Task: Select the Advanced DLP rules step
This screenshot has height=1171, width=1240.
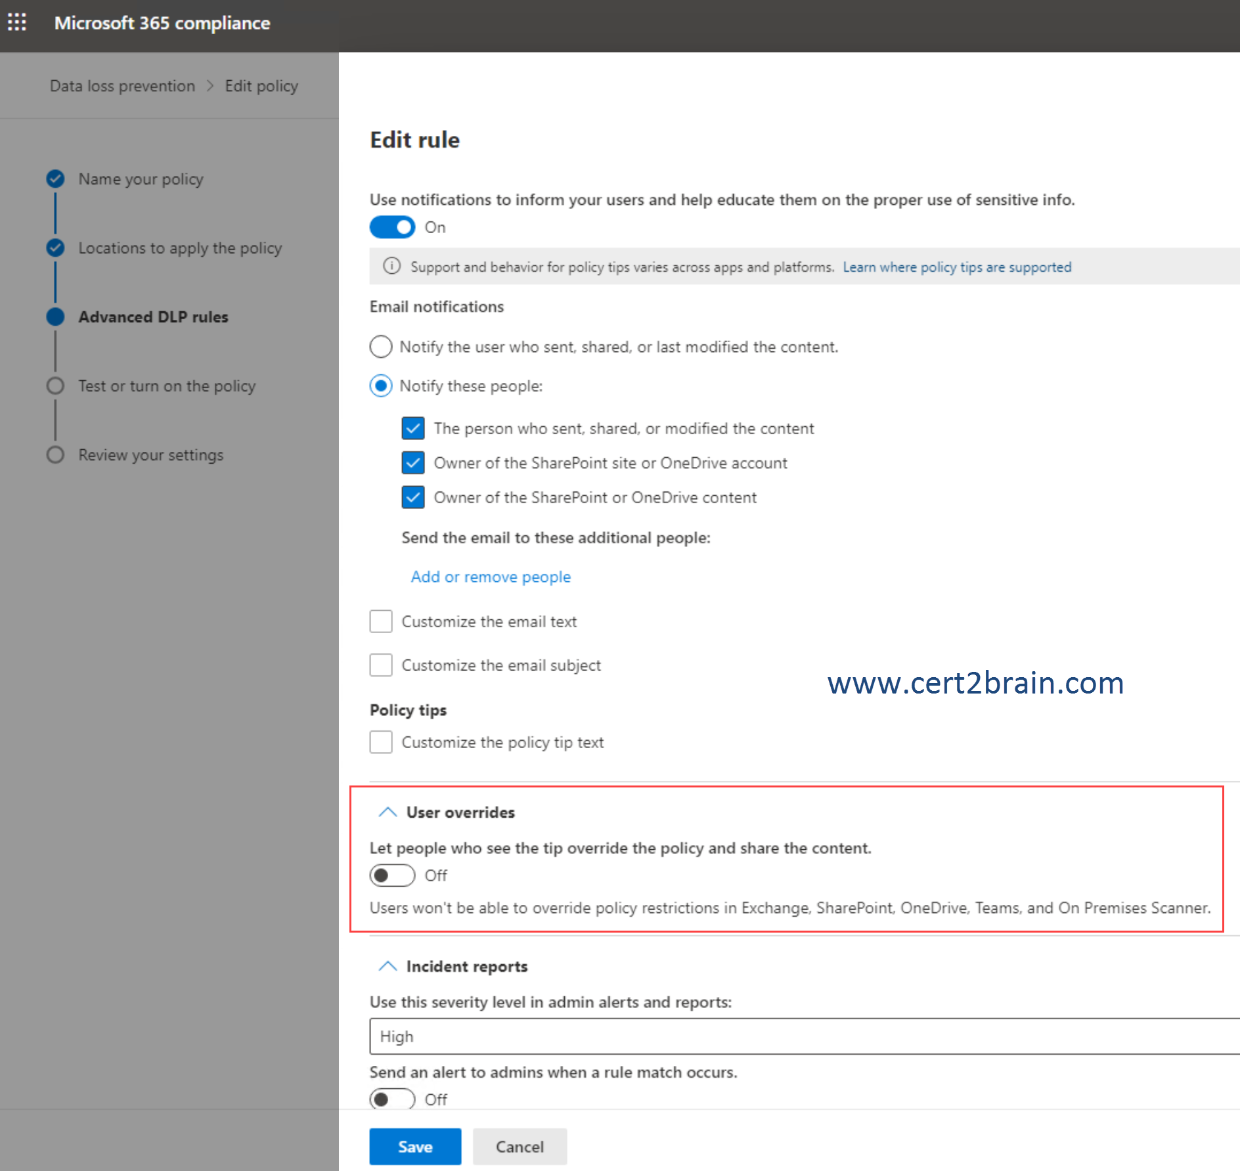Action: 153,317
